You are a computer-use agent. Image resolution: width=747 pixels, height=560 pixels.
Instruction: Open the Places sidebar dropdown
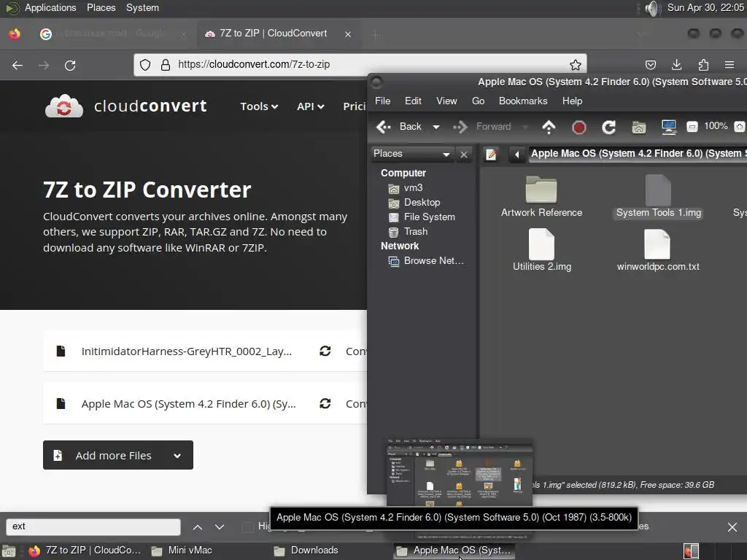point(412,154)
